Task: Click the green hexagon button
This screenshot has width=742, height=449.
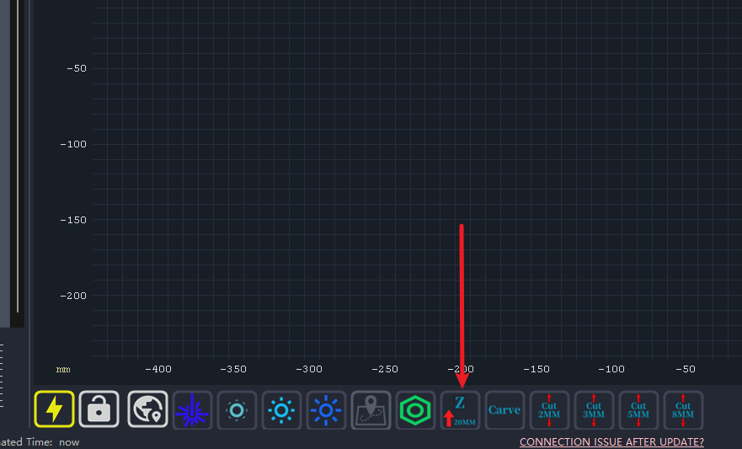Action: click(415, 410)
